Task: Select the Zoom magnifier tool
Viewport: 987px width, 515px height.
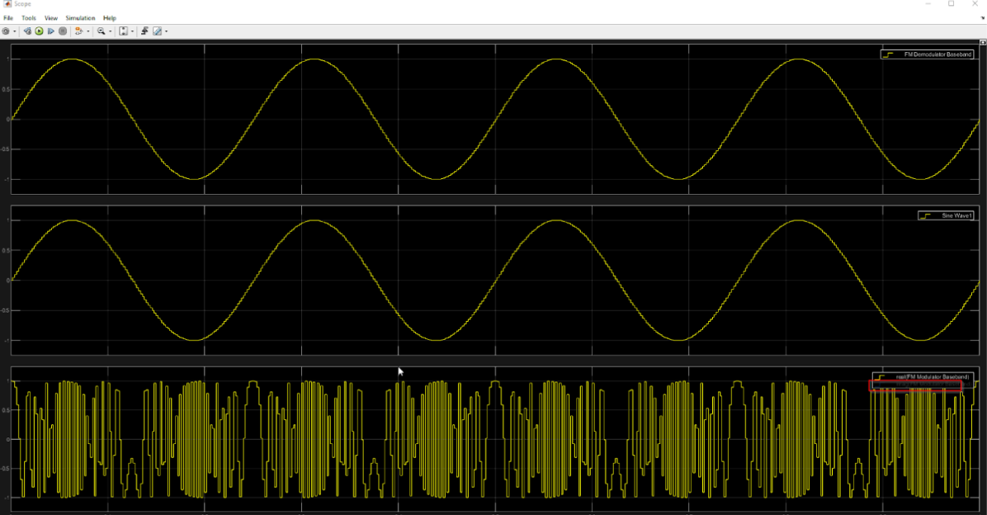Action: (101, 31)
